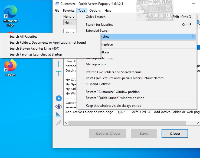Open the Main menu dropdown

(70, 22)
